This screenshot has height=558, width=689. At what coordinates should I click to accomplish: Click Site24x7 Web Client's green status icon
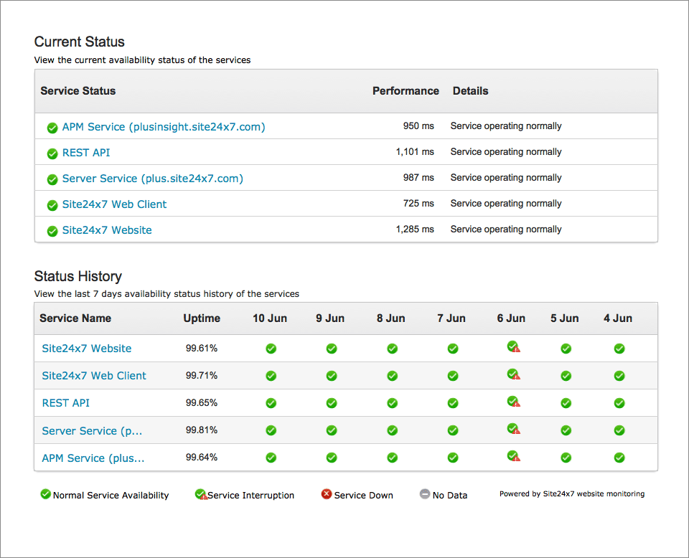pyautogui.click(x=52, y=204)
